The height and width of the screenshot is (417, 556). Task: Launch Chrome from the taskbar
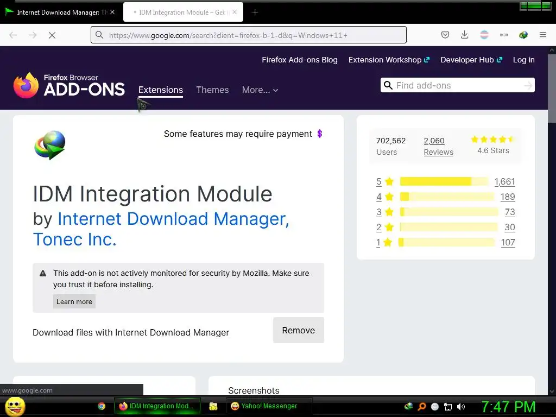point(102,406)
